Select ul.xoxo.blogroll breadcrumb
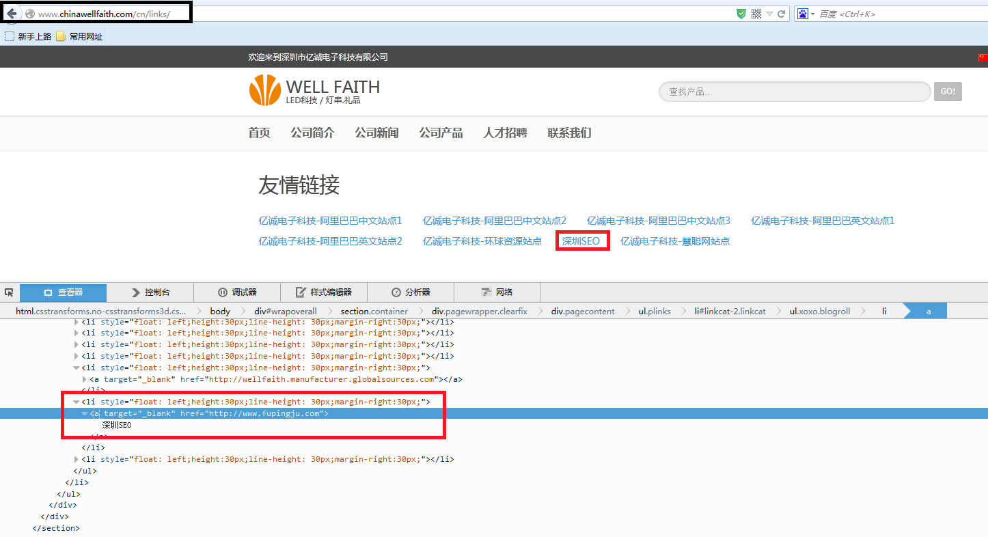 point(820,311)
